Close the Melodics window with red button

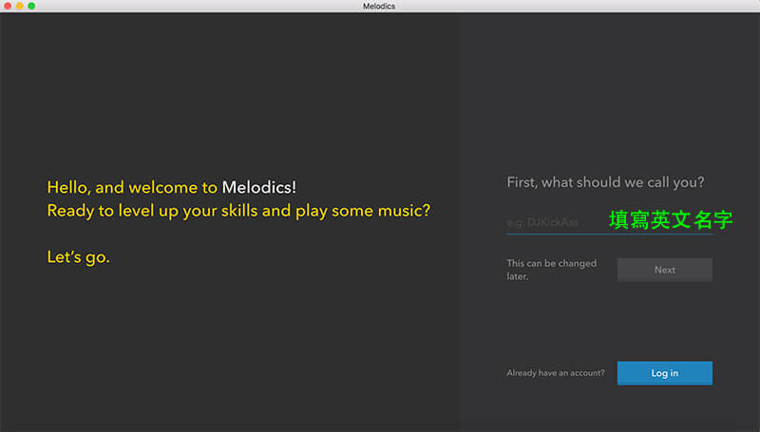pyautogui.click(x=8, y=6)
